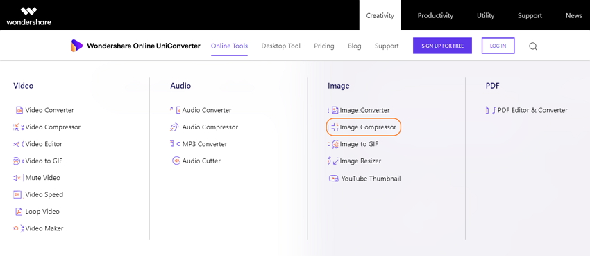Open the YouTube Thumbnail link
Image resolution: width=590 pixels, height=256 pixels.
point(371,179)
